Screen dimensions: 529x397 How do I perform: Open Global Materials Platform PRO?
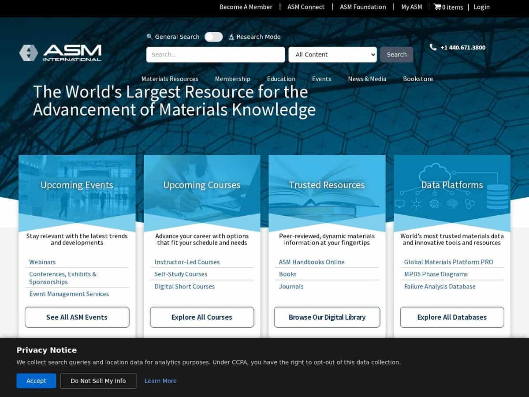pyautogui.click(x=449, y=262)
